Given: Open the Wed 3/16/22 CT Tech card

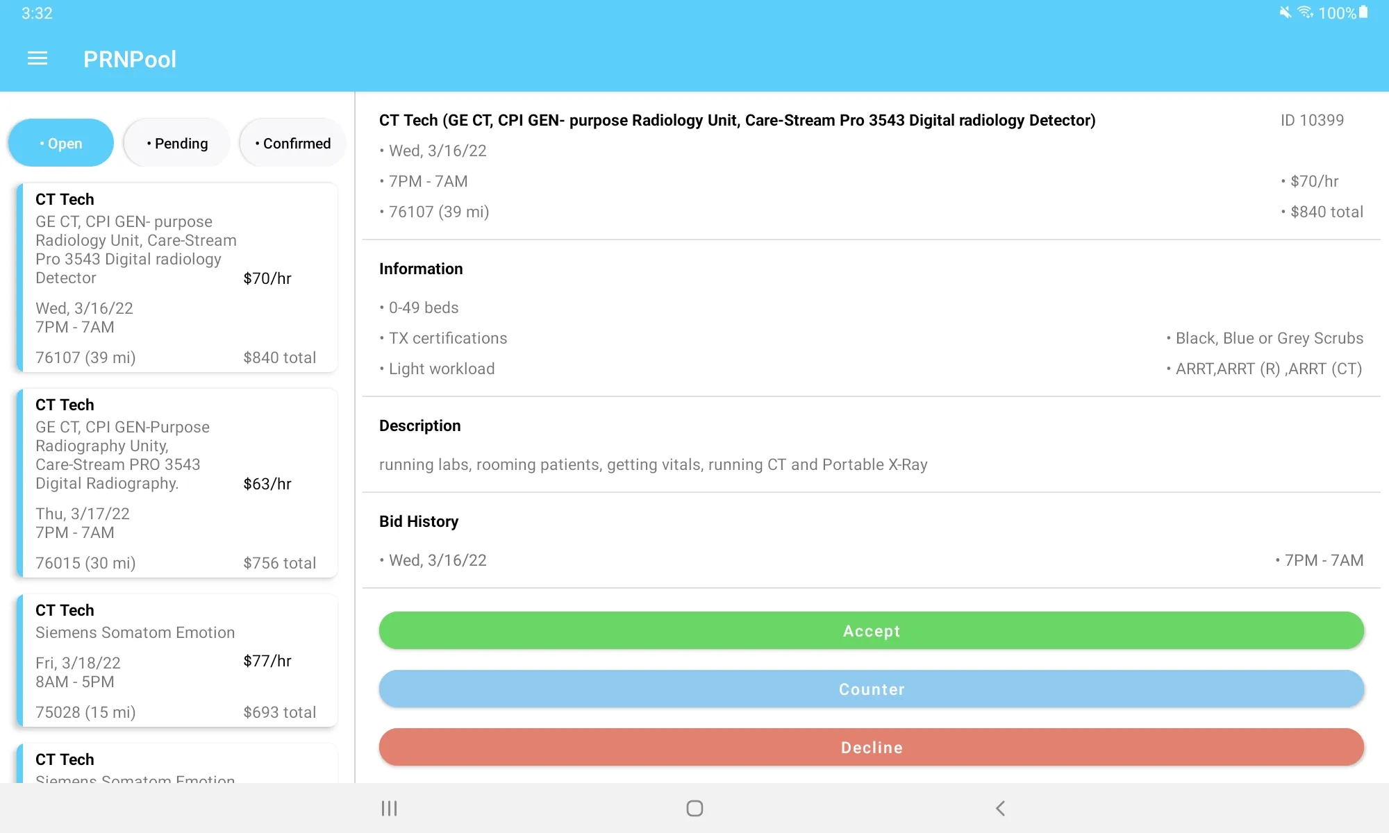Looking at the screenshot, I should (x=177, y=278).
